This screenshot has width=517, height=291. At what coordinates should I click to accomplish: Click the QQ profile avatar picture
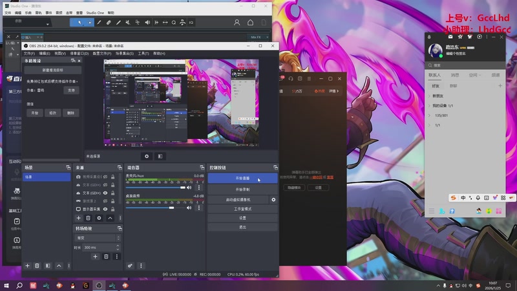click(435, 50)
